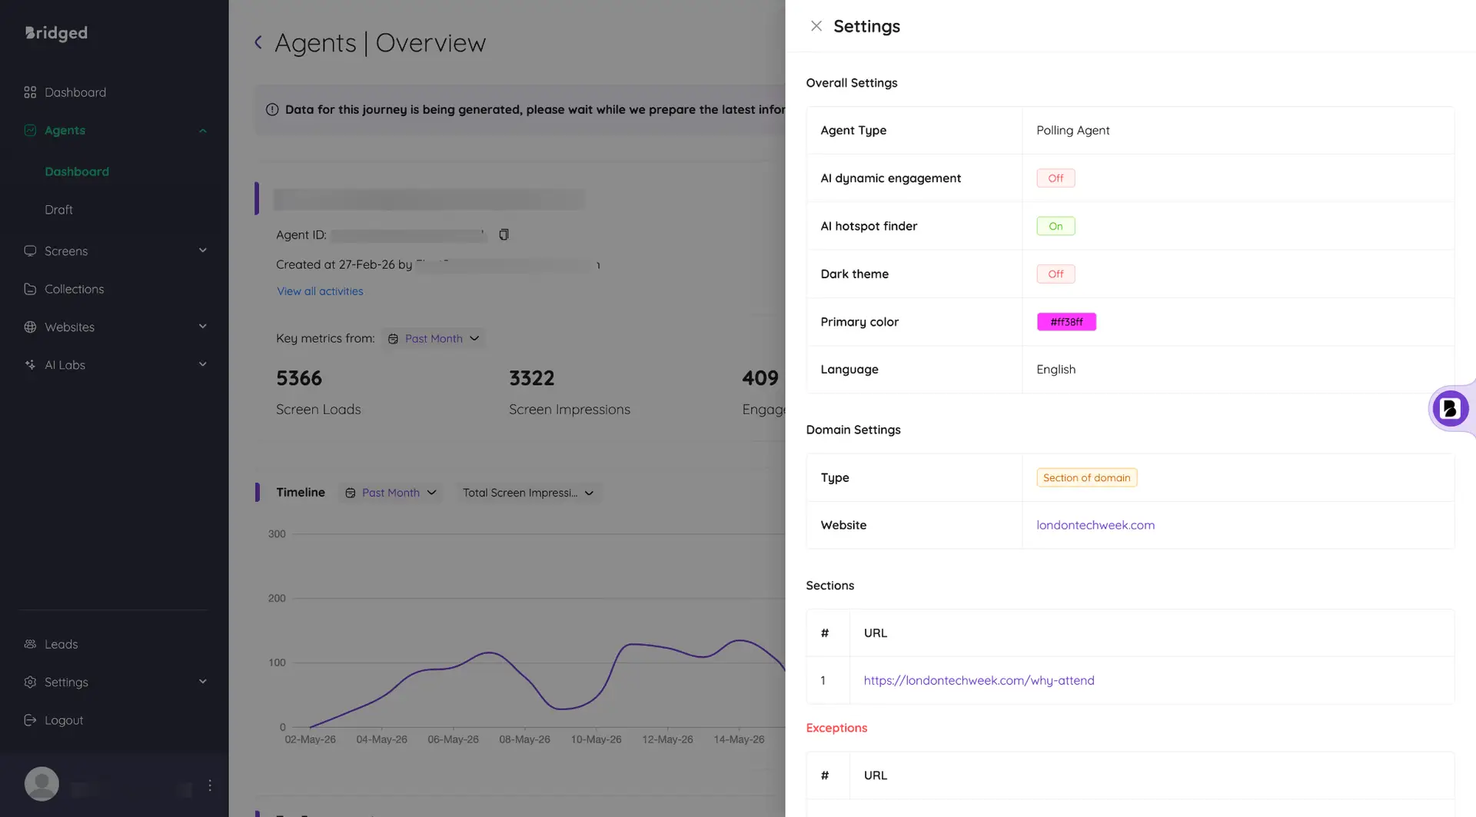
Task: Click Logout in the sidebar
Action: [x=64, y=720]
